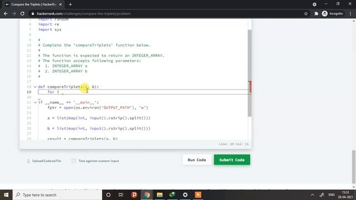
Task: Collapse the compareTriplets function fold arrow
Action: click(x=35, y=87)
